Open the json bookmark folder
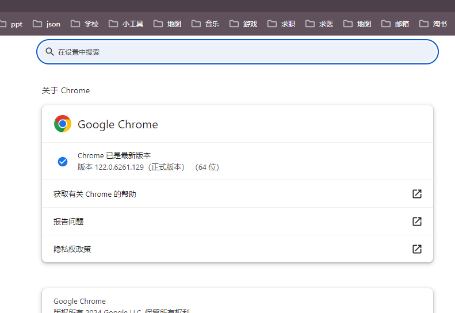This screenshot has width=455, height=313. coord(47,24)
